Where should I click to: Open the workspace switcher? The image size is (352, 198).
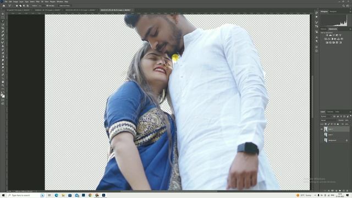348,6
